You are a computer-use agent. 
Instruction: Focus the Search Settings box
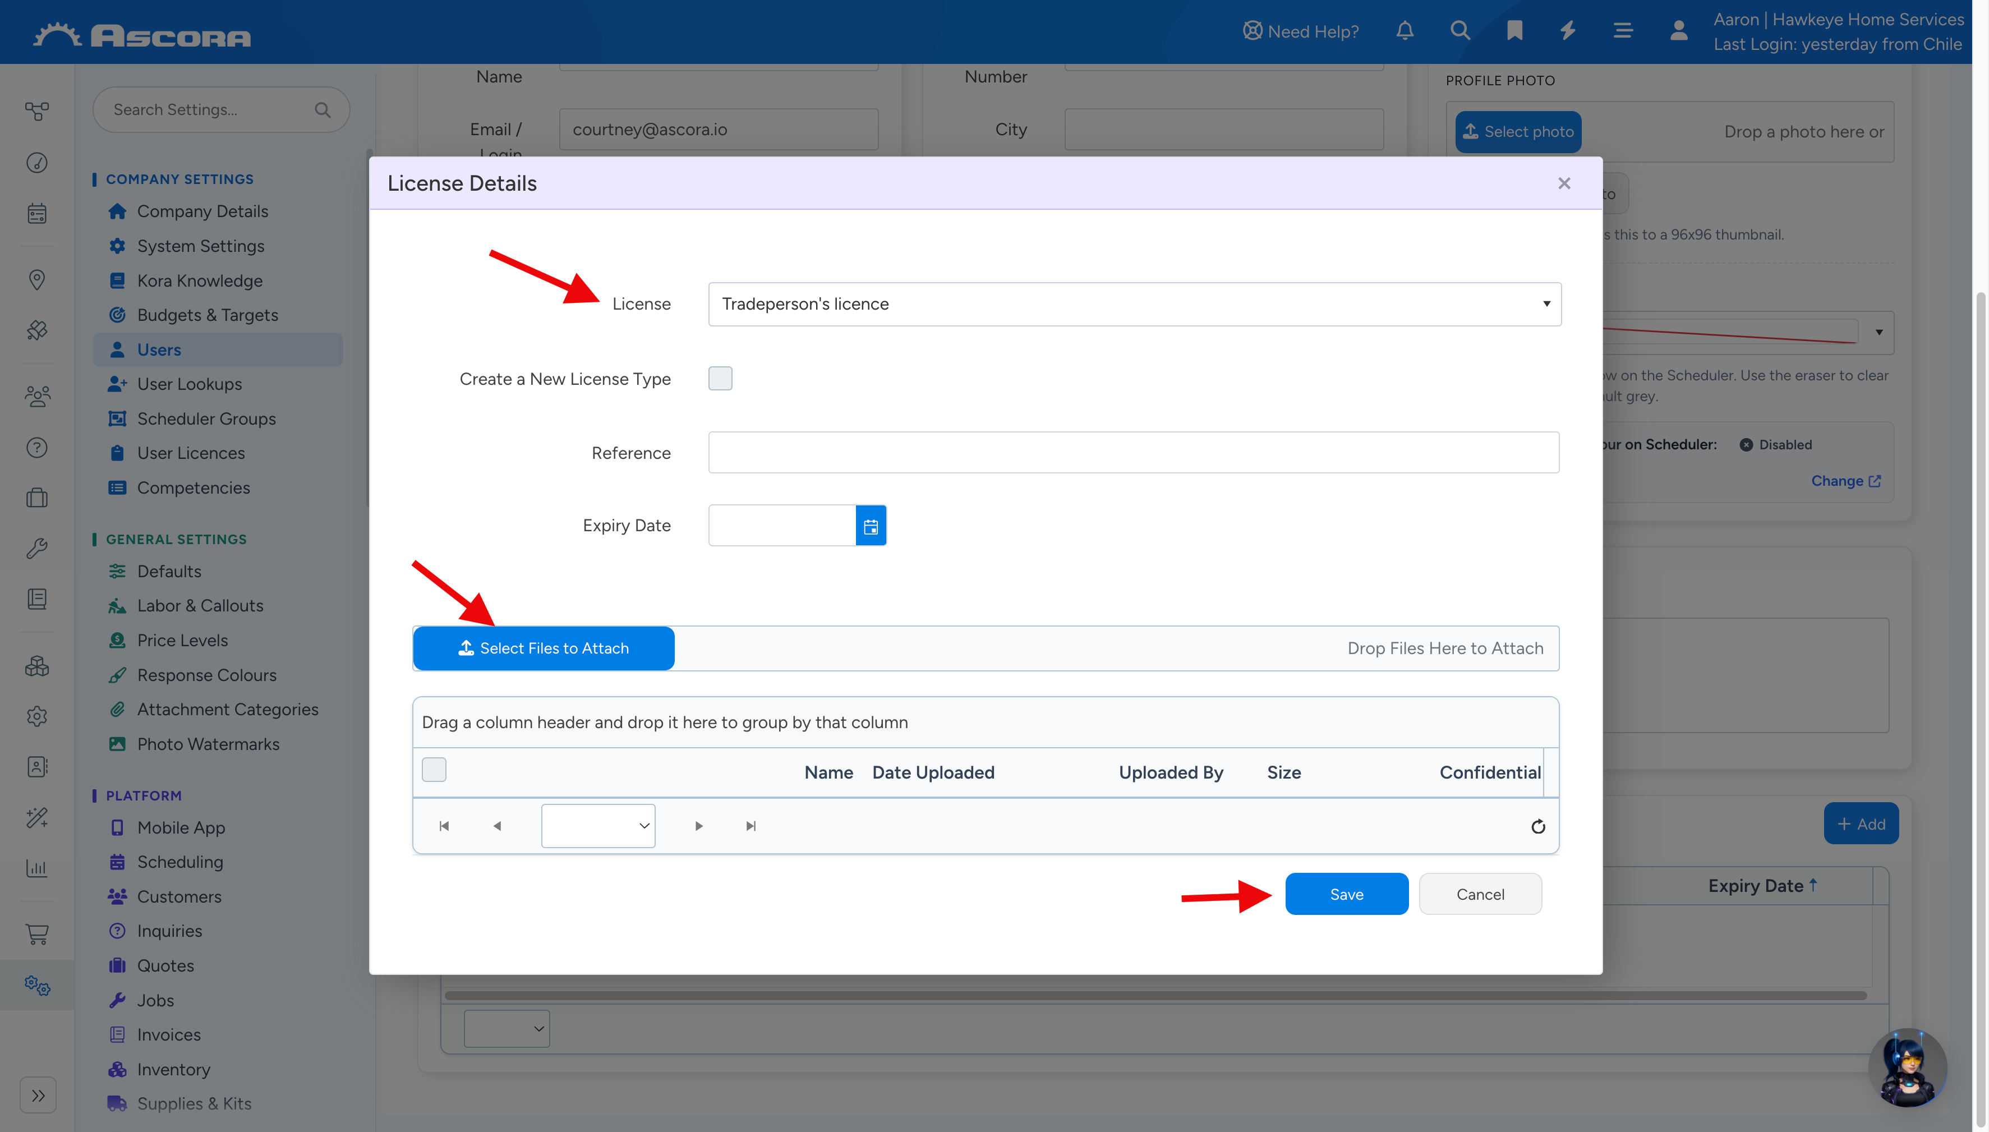[221, 109]
